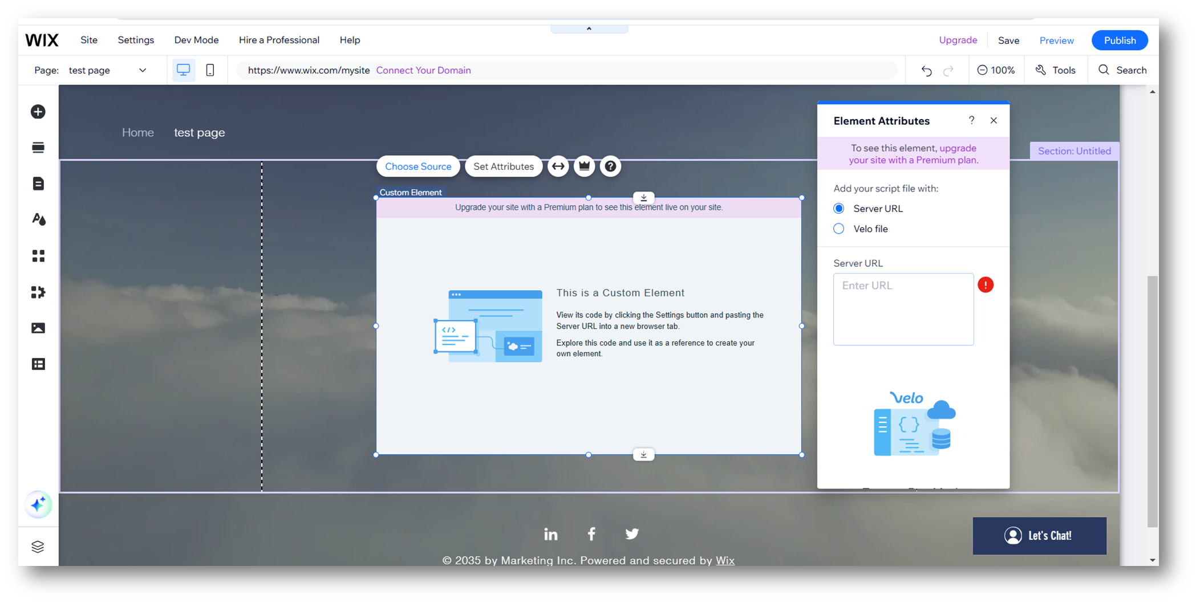Open the Media panel
Viewport: 1196px width, 603px height.
(x=38, y=328)
